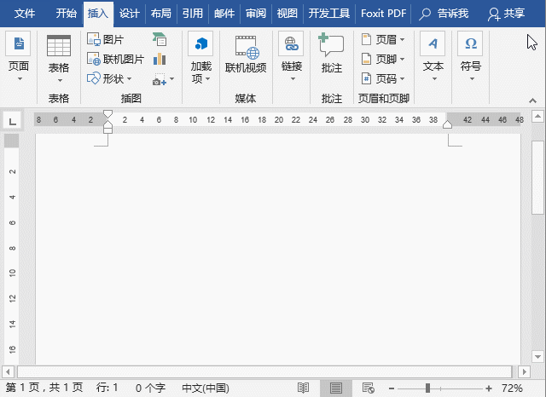546x397 pixels.
Task: Open the 文件 (File) menu
Action: 25,14
